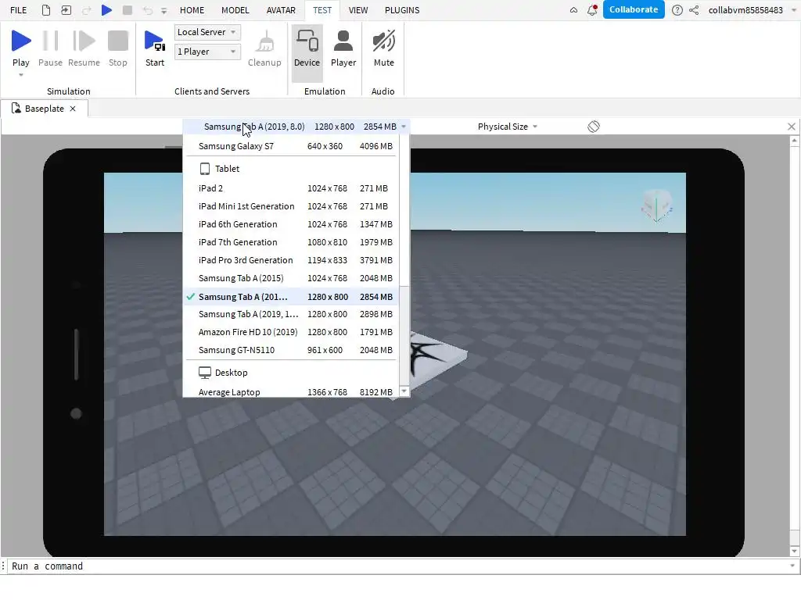Viewport: 801px width, 600px height.
Task: Open the FILE menu
Action: pos(19,10)
